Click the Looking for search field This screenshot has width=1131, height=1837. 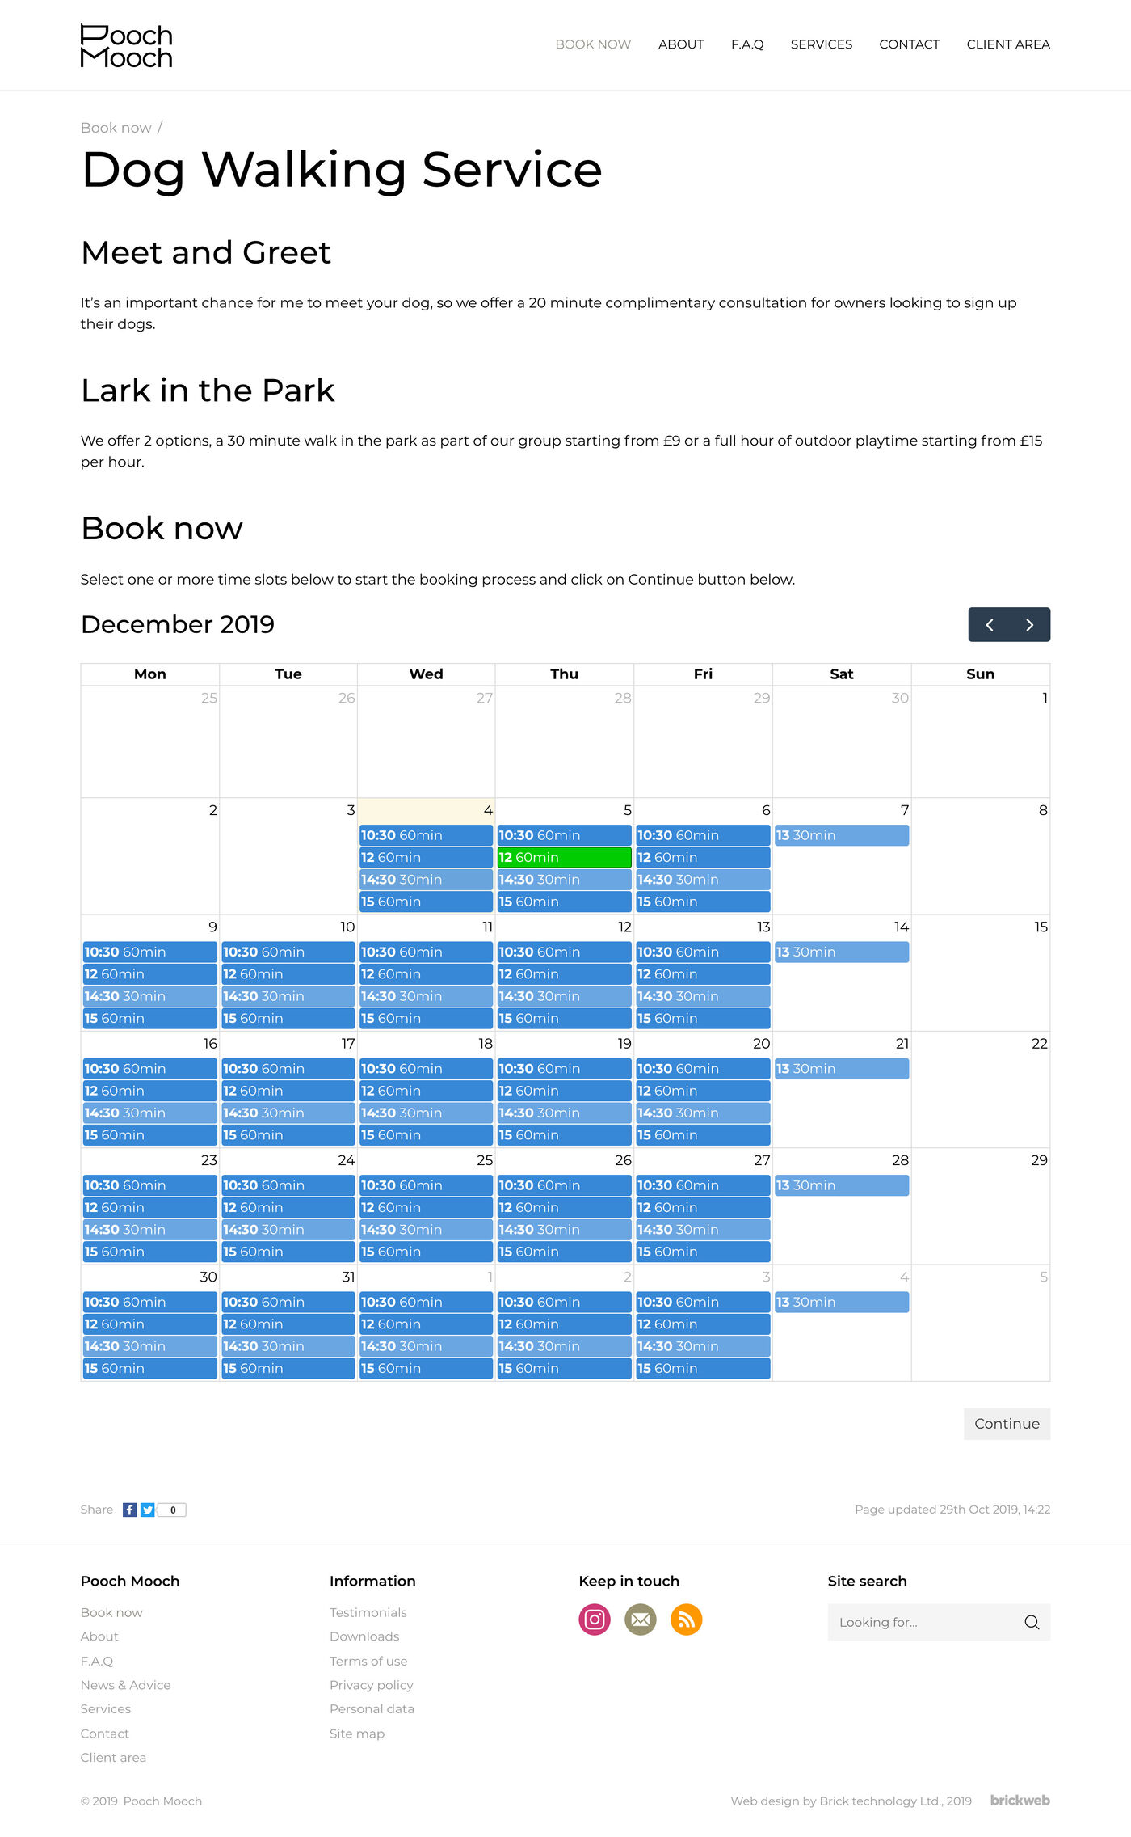[925, 1622]
